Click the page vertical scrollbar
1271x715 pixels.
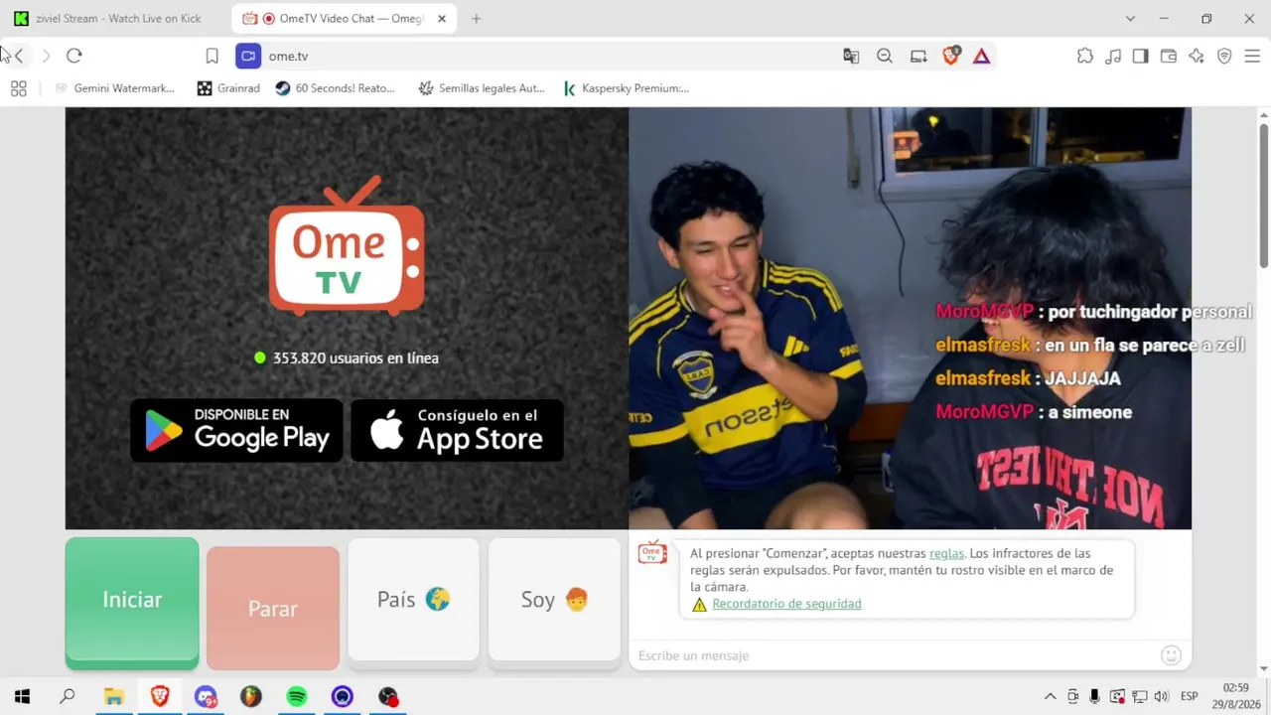click(x=1264, y=194)
